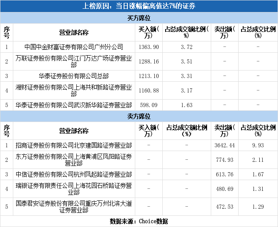Viewport: 278px width, 227px height.
Task: Click percentage value 3.72
Action: [x=187, y=47]
